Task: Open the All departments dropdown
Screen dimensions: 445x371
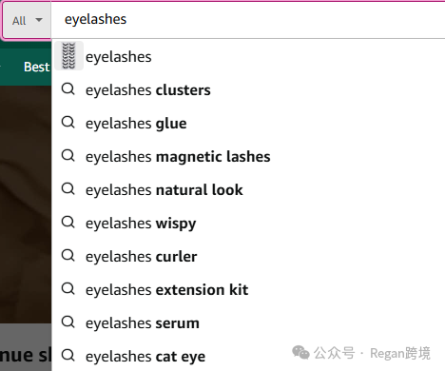Action: pyautogui.click(x=27, y=21)
